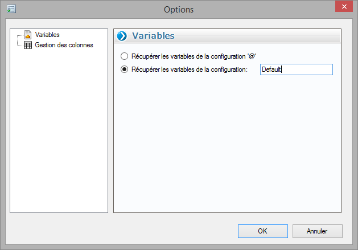Click empty area left of the OK button
The height and width of the screenshot is (250, 358).
pyautogui.click(x=142, y=231)
